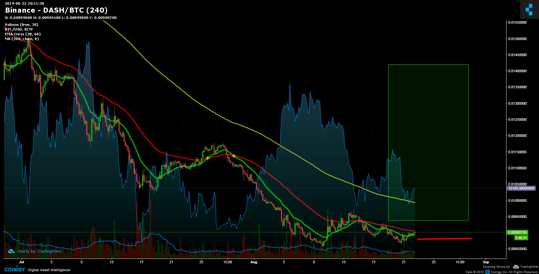Click the COINIGY brand logo bottom left
This screenshot has width=539, height=274.
point(15,270)
